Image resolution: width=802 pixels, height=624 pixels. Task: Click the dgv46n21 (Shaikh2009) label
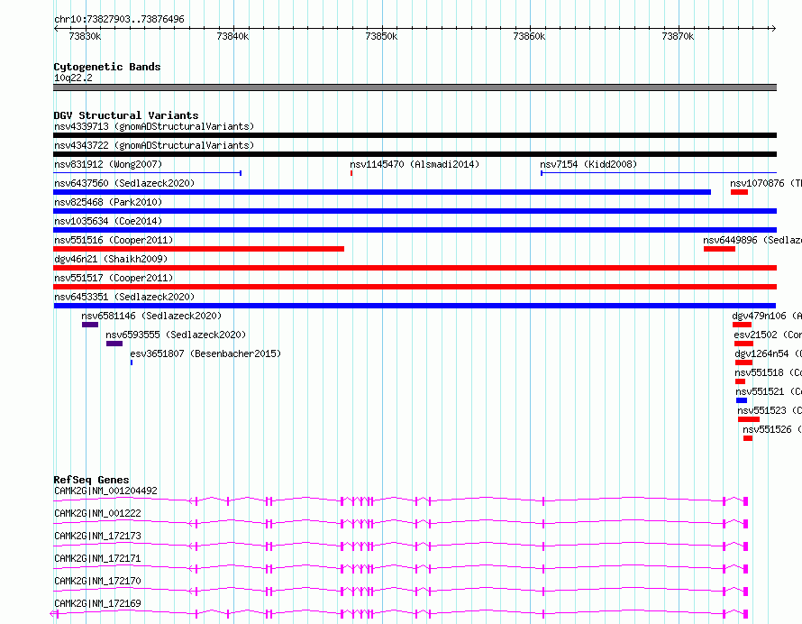click(x=111, y=259)
